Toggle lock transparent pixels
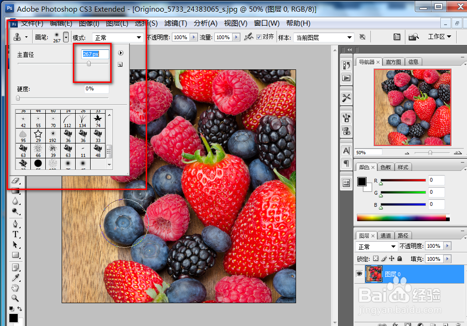 pos(376,258)
